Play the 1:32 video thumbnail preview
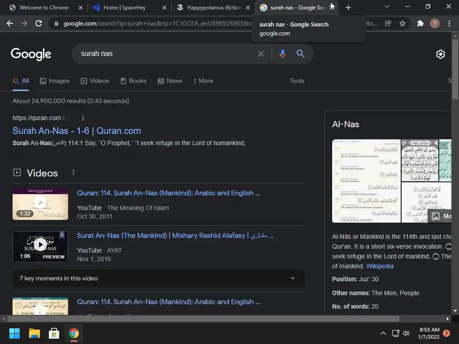 [40, 204]
